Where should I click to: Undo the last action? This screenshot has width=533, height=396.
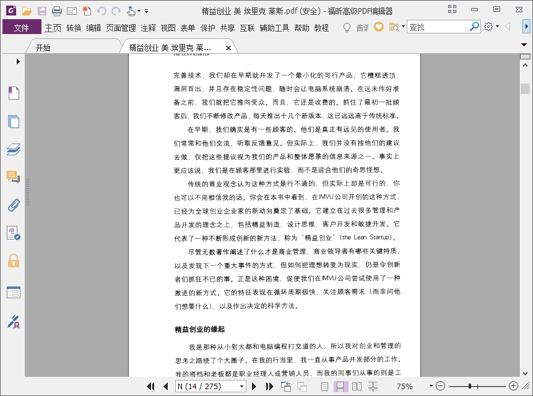click(102, 11)
